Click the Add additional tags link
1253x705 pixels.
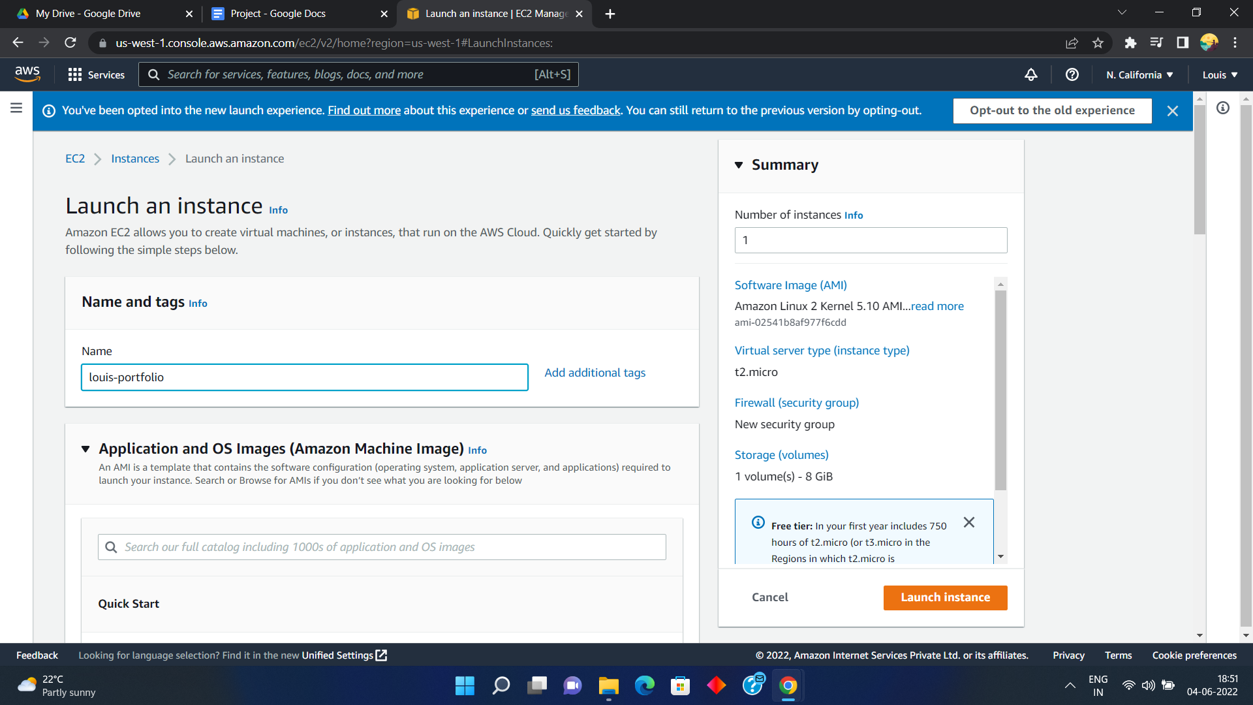click(x=595, y=373)
